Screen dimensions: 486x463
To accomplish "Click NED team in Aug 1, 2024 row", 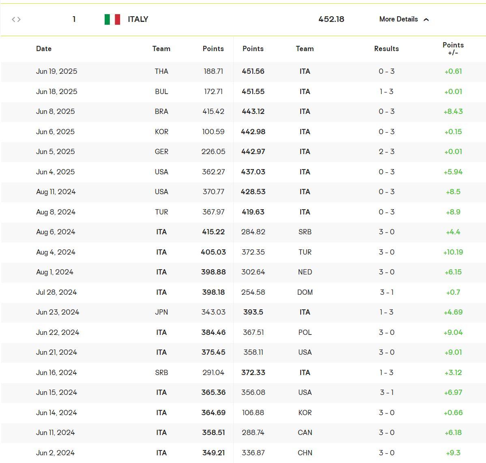I will tap(305, 272).
